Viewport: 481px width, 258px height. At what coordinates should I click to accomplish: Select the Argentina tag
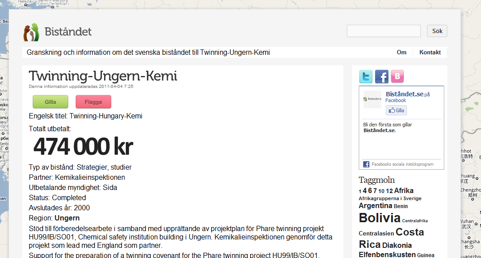point(375,206)
